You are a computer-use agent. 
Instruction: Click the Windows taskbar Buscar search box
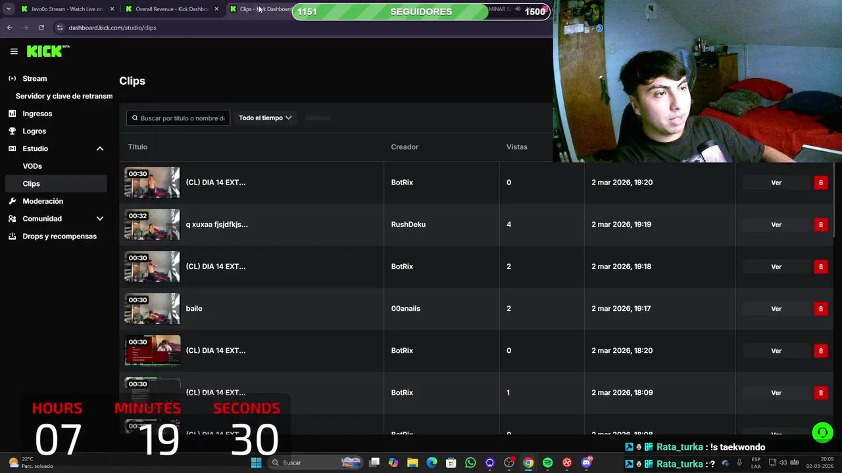[x=316, y=462]
